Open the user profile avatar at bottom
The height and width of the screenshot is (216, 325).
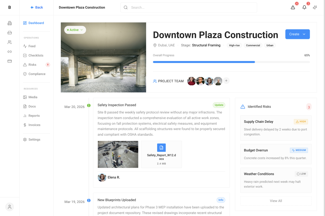click(x=10, y=207)
